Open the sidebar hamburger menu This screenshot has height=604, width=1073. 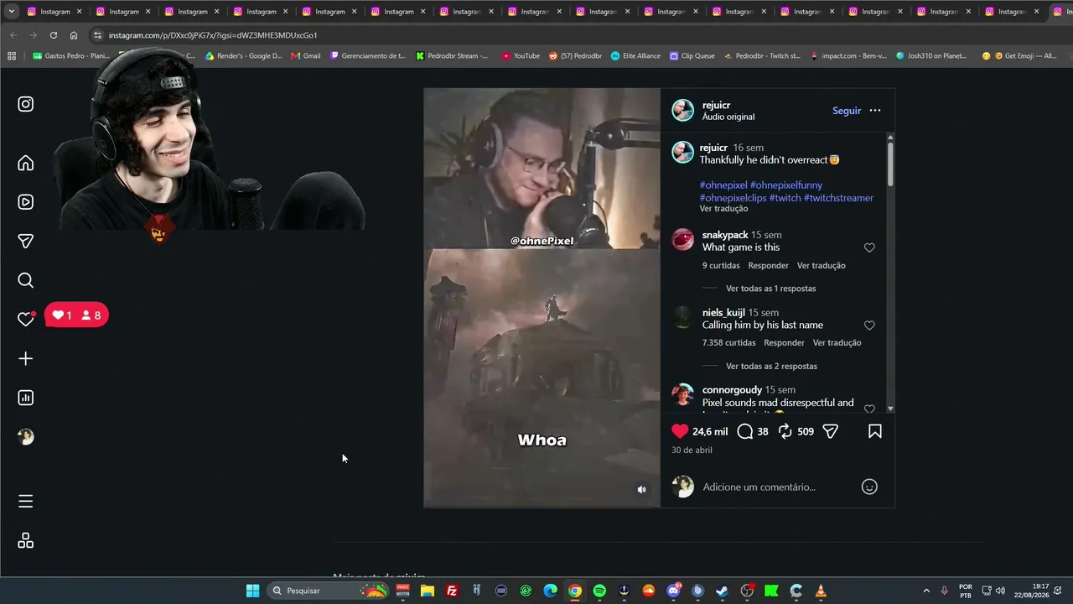coord(26,502)
